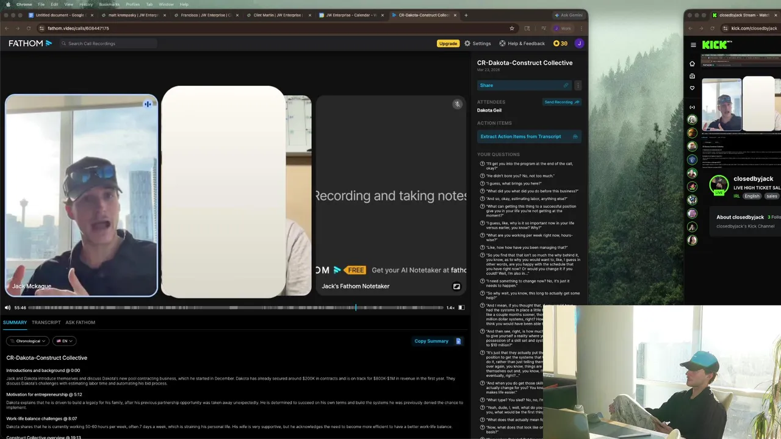Focus the Search Call Recordings field
This screenshot has height=439, width=781.
pos(108,43)
